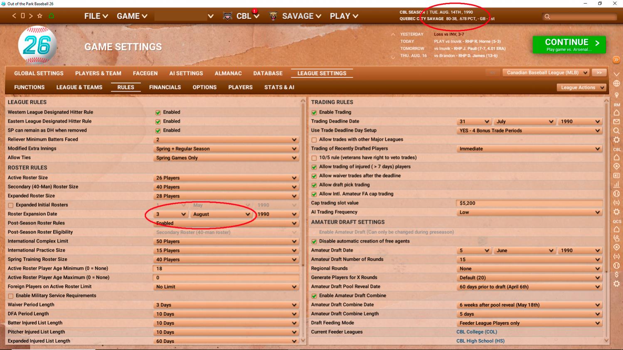Viewport: 623px width, 350px height.
Task: Enable Expanded Initial Rosters checkbox
Action: (x=11, y=205)
